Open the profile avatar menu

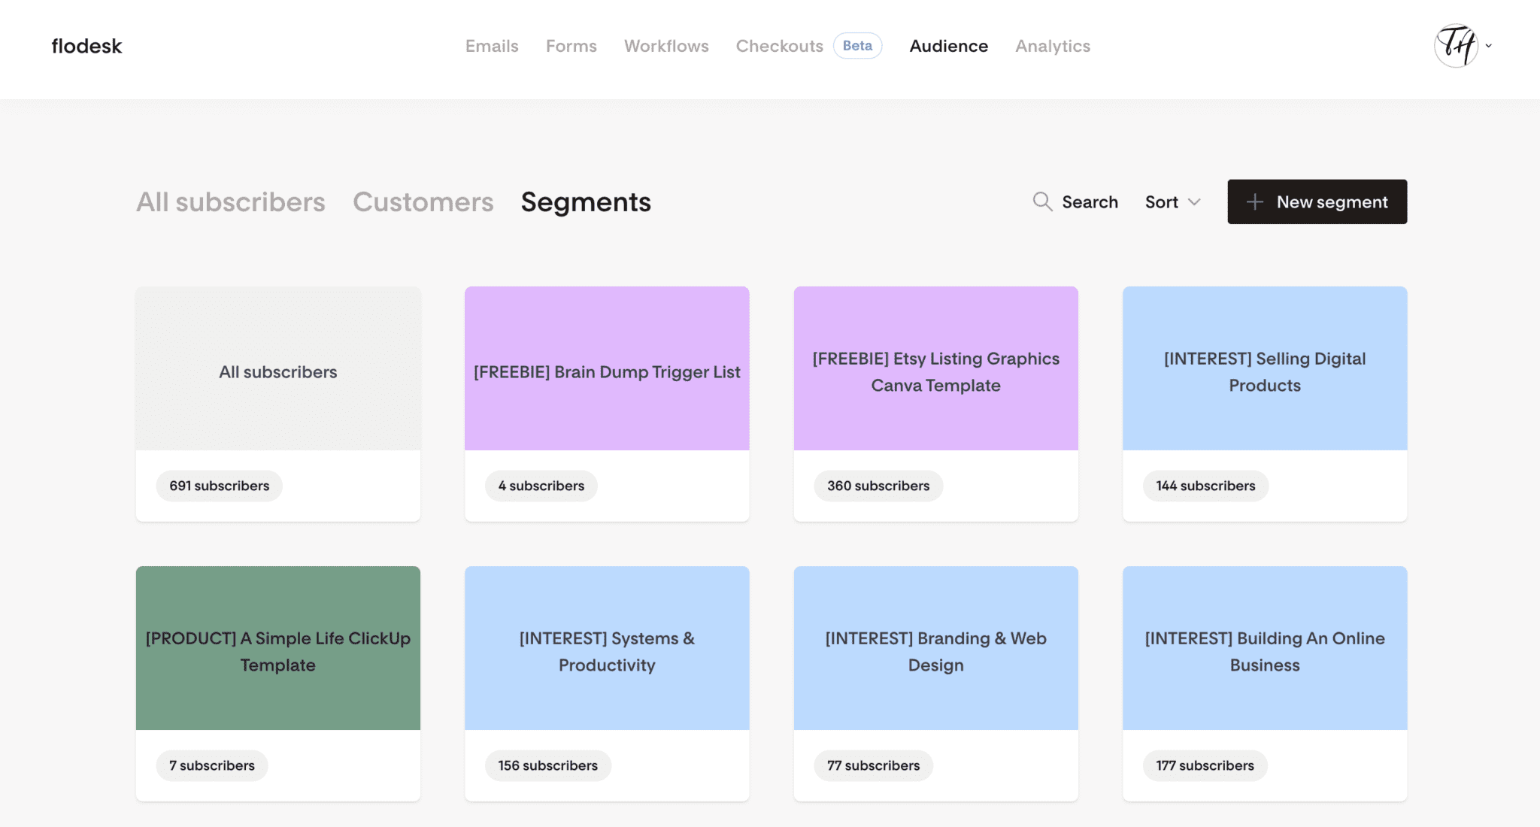(x=1457, y=46)
